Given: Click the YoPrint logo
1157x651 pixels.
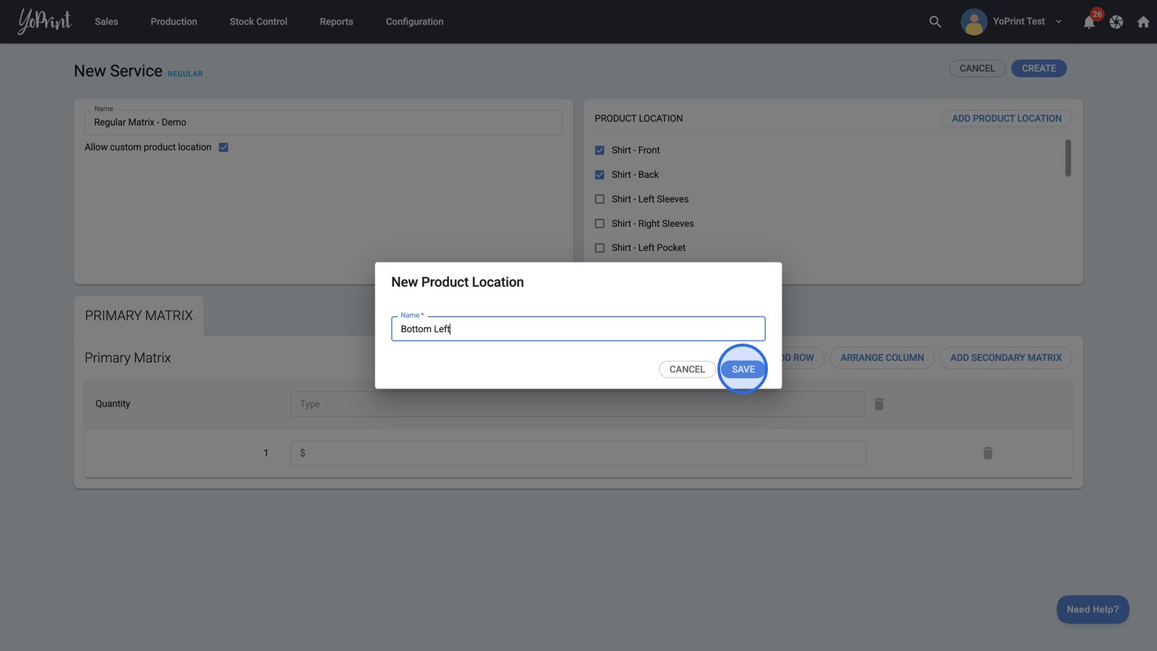Looking at the screenshot, I should pos(45,21).
